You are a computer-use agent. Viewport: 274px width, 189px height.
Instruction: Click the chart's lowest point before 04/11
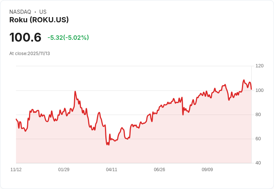[108, 144]
